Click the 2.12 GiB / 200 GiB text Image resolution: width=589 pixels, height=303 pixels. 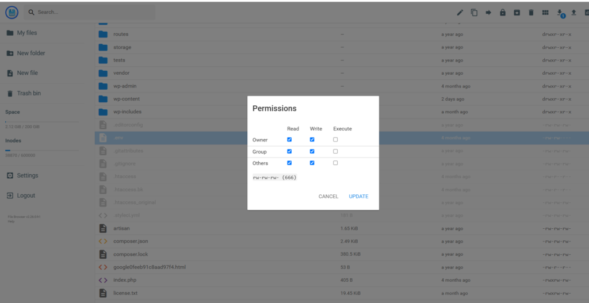(22, 127)
